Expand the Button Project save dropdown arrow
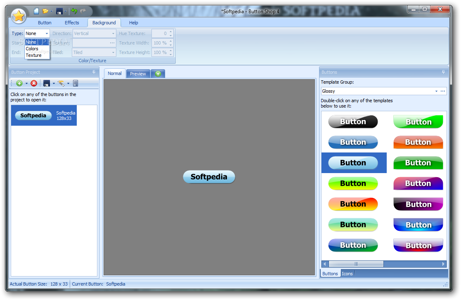The image size is (461, 300). pyautogui.click(x=54, y=84)
